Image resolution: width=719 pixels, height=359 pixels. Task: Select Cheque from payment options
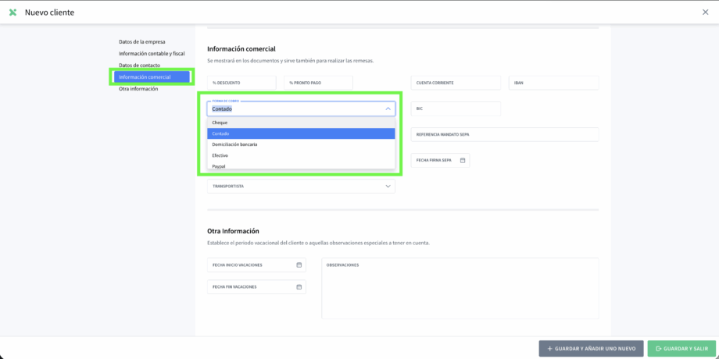click(301, 123)
